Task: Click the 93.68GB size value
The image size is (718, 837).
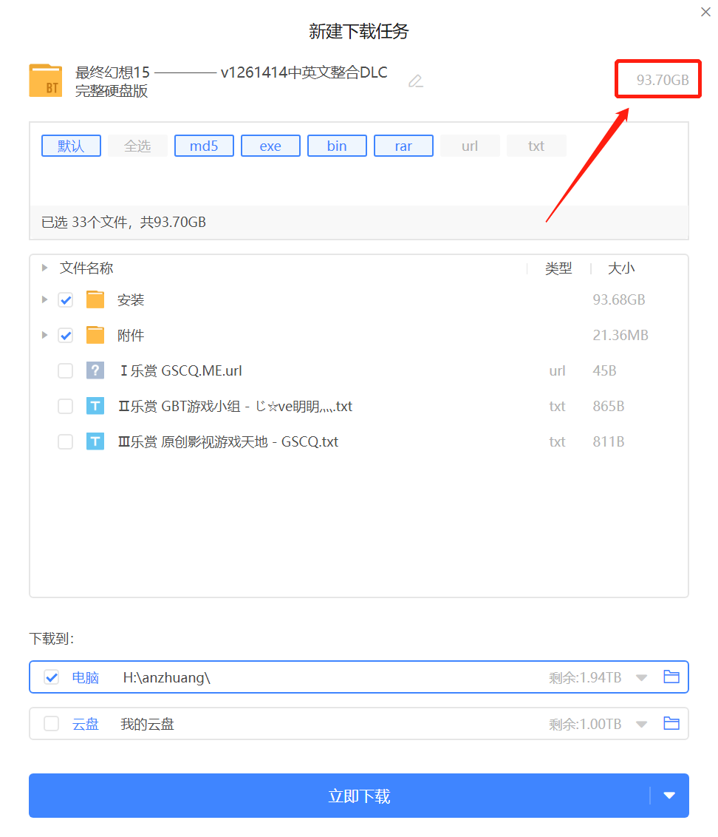Action: click(619, 299)
